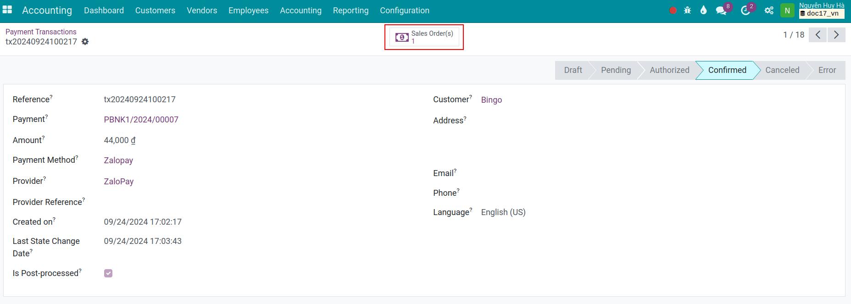The width and height of the screenshot is (851, 304).
Task: Click the Address field label
Action: coord(450,120)
